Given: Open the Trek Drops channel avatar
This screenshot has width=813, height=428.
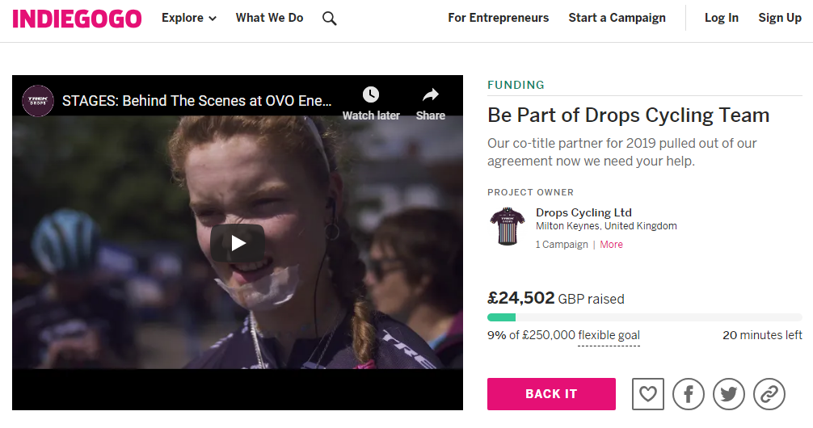Looking at the screenshot, I should click(37, 101).
